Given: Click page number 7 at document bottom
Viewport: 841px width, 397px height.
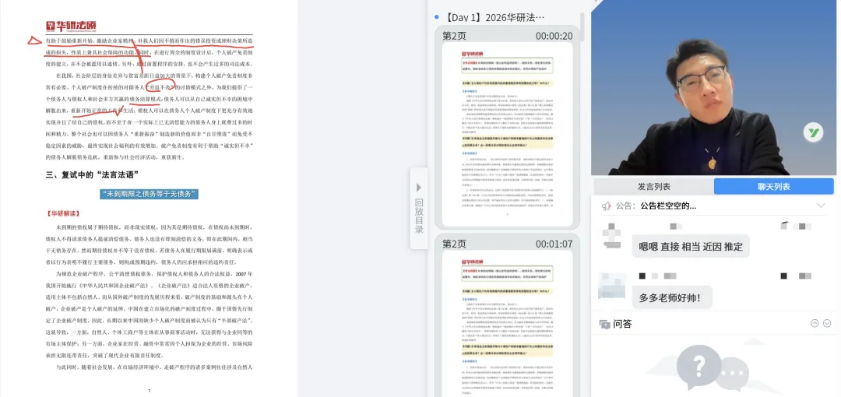Looking at the screenshot, I should [x=149, y=391].
